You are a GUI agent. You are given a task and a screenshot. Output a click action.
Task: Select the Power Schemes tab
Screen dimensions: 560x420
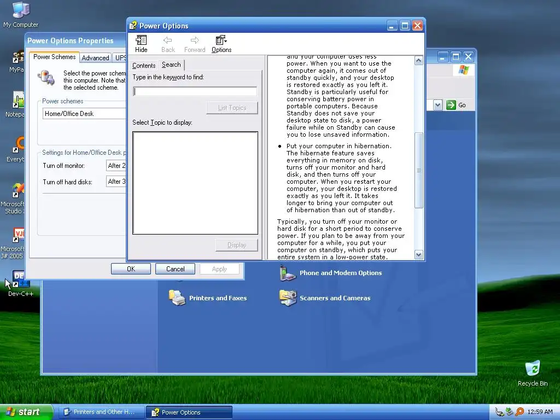[x=54, y=57]
